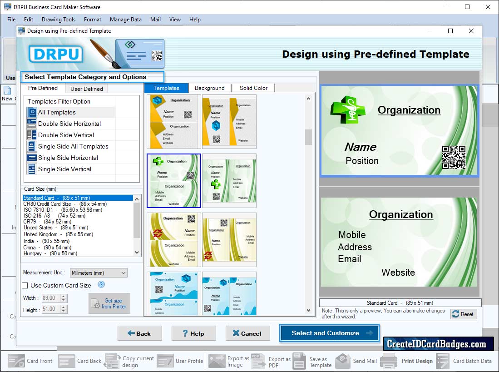Screen dimensions: 499x372
Task: Select the green medical cross vertical template
Action: click(229, 181)
